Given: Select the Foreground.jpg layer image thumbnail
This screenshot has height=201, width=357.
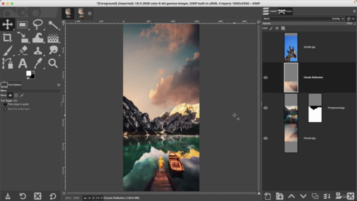Looking at the screenshot, I should [291, 108].
